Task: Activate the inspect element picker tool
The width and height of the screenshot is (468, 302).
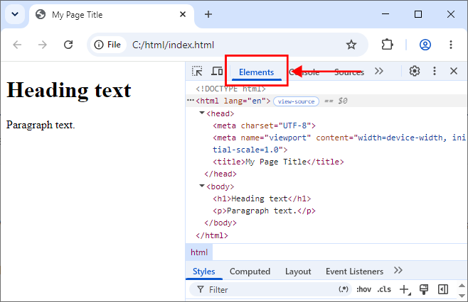Action: (x=197, y=71)
